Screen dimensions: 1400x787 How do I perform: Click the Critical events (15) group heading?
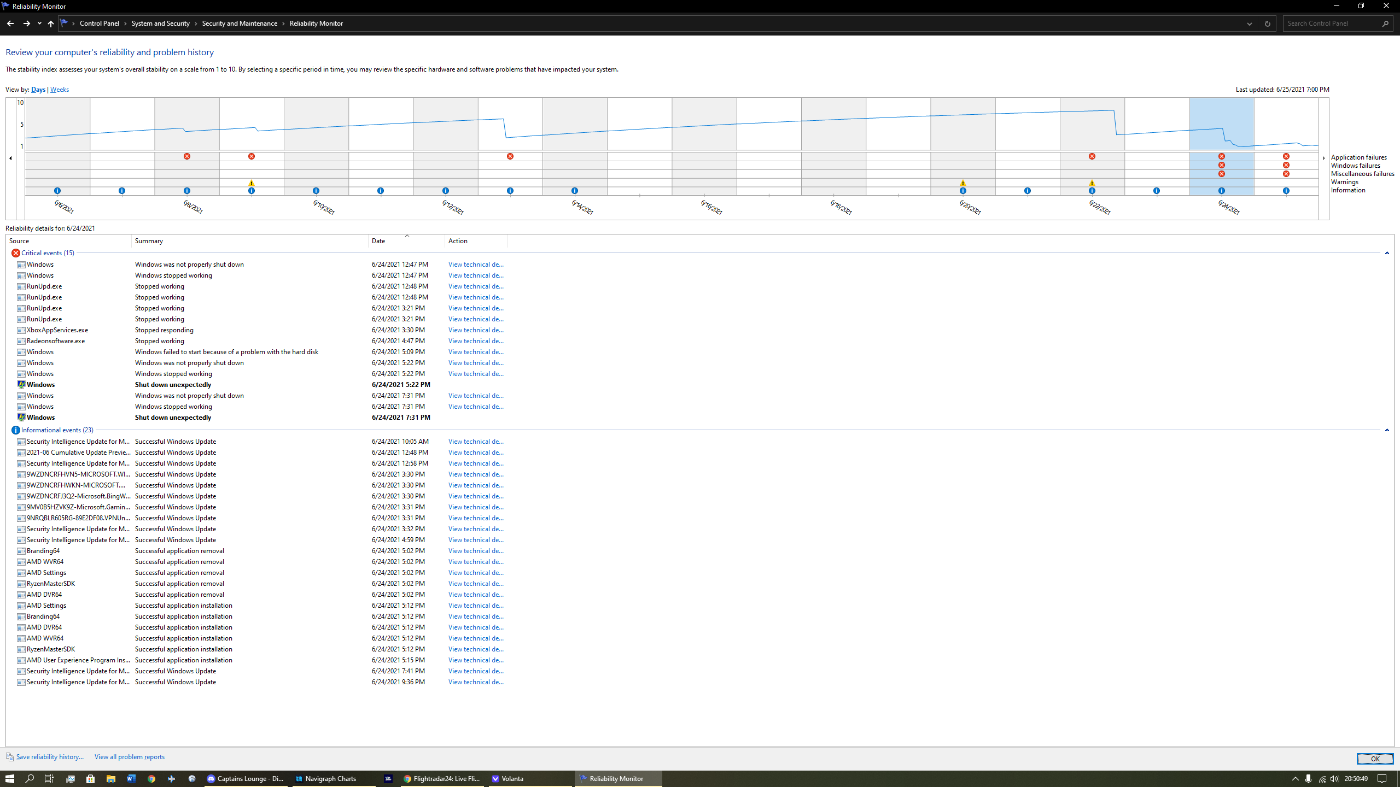pyautogui.click(x=48, y=253)
